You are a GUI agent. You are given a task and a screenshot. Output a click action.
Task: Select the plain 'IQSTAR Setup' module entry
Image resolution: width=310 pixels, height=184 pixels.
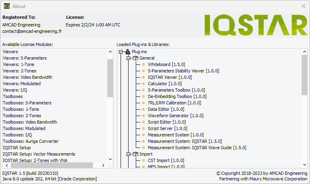pos(17,148)
